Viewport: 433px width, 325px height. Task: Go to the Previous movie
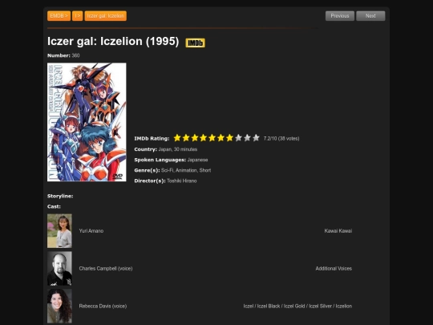[340, 16]
